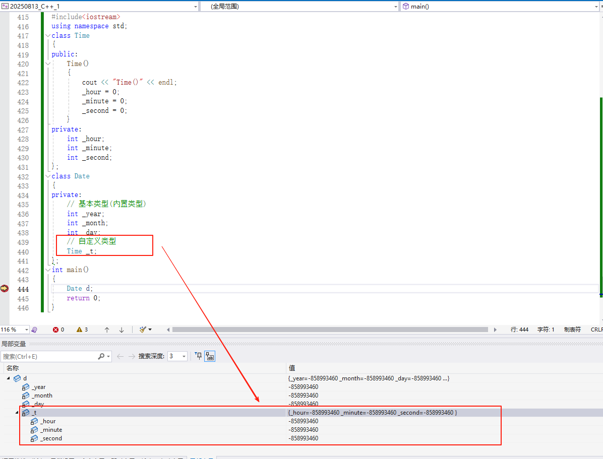This screenshot has width=603, height=459.
Task: Click line number 422 in the gutter
Action: tap(23, 83)
